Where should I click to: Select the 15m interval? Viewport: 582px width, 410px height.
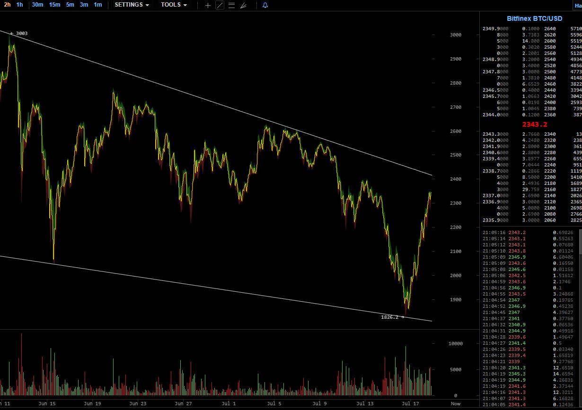(54, 5)
